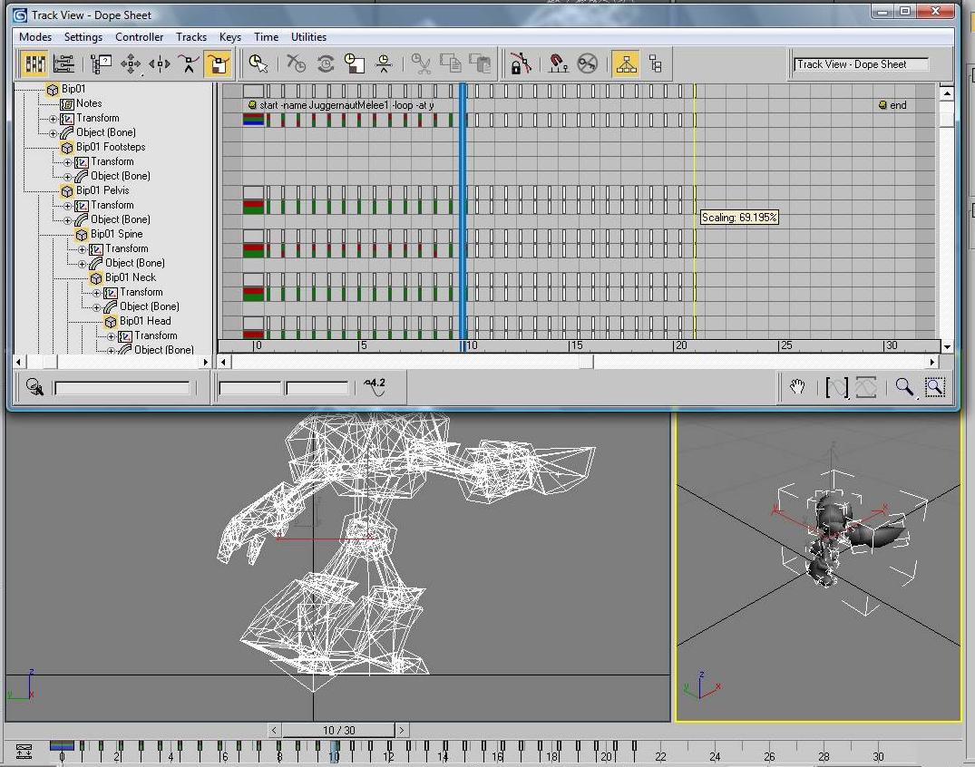
Task: Click the Paste Time icon
Action: (480, 63)
